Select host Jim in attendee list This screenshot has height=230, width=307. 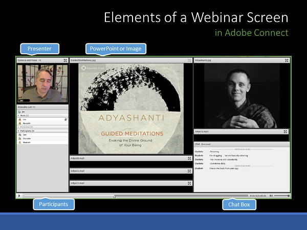point(42,119)
